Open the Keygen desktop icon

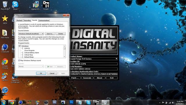point(46,6)
